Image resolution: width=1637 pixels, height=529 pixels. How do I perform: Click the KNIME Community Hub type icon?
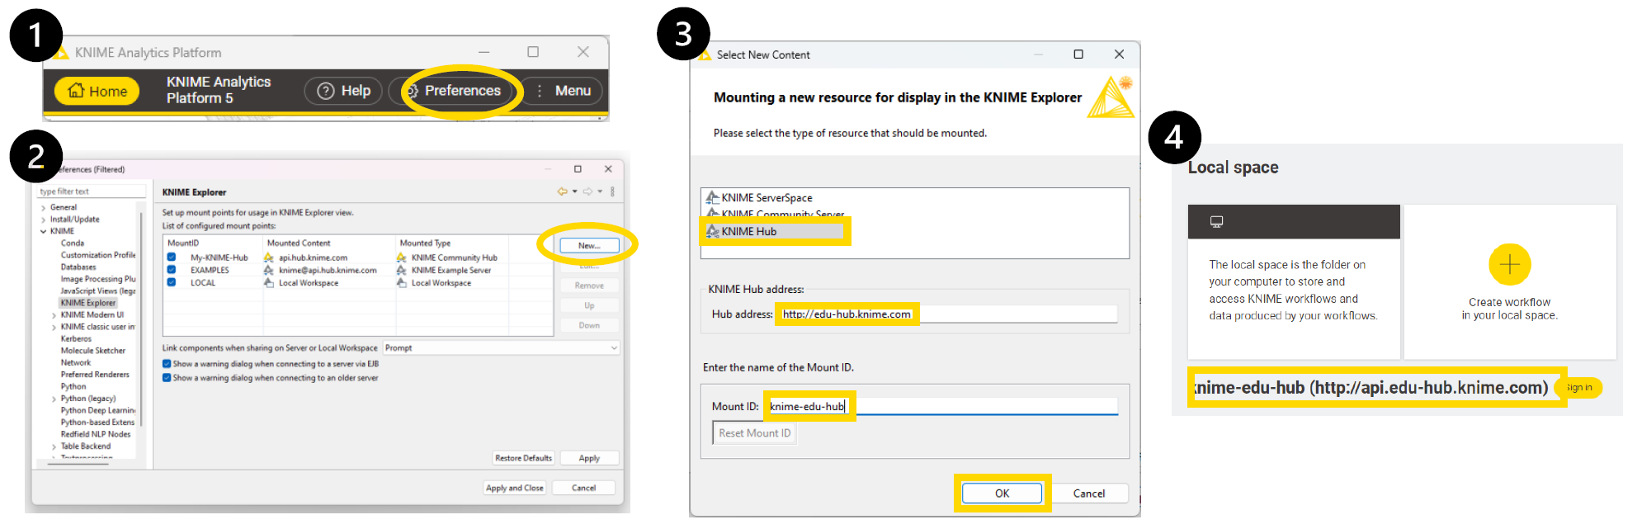click(x=402, y=257)
